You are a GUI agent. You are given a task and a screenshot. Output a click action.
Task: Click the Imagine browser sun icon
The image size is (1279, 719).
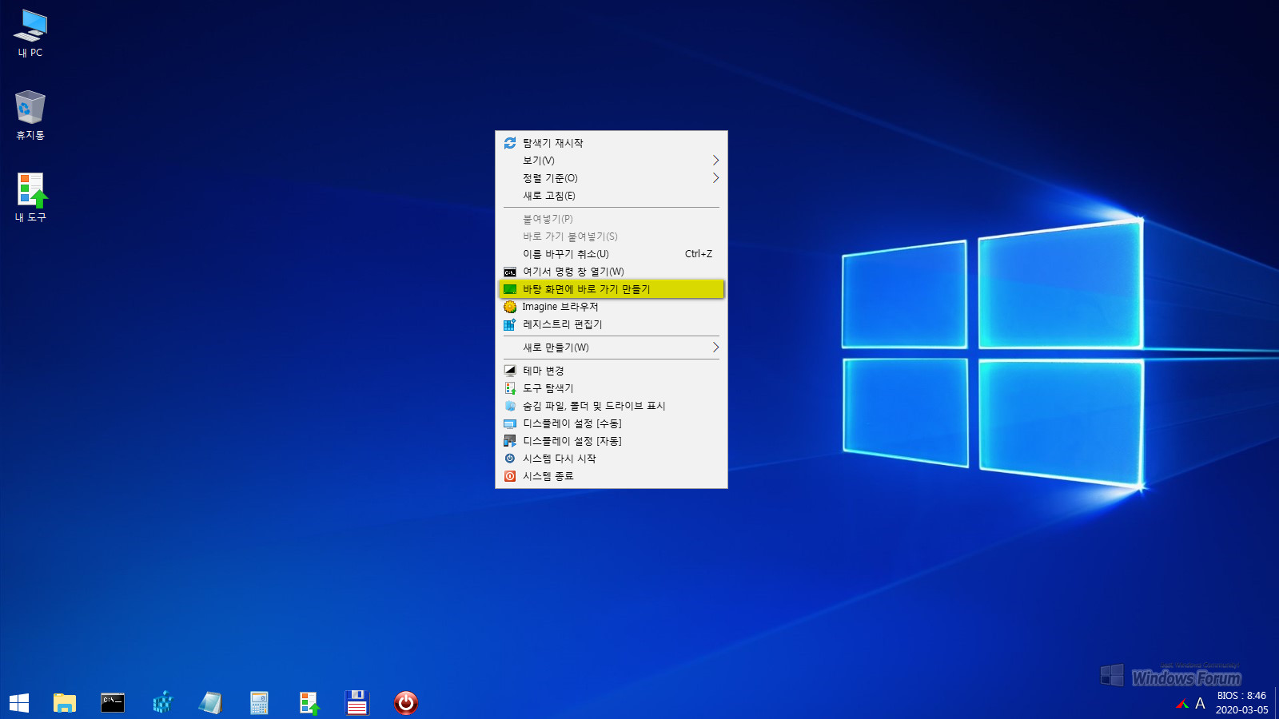point(510,307)
